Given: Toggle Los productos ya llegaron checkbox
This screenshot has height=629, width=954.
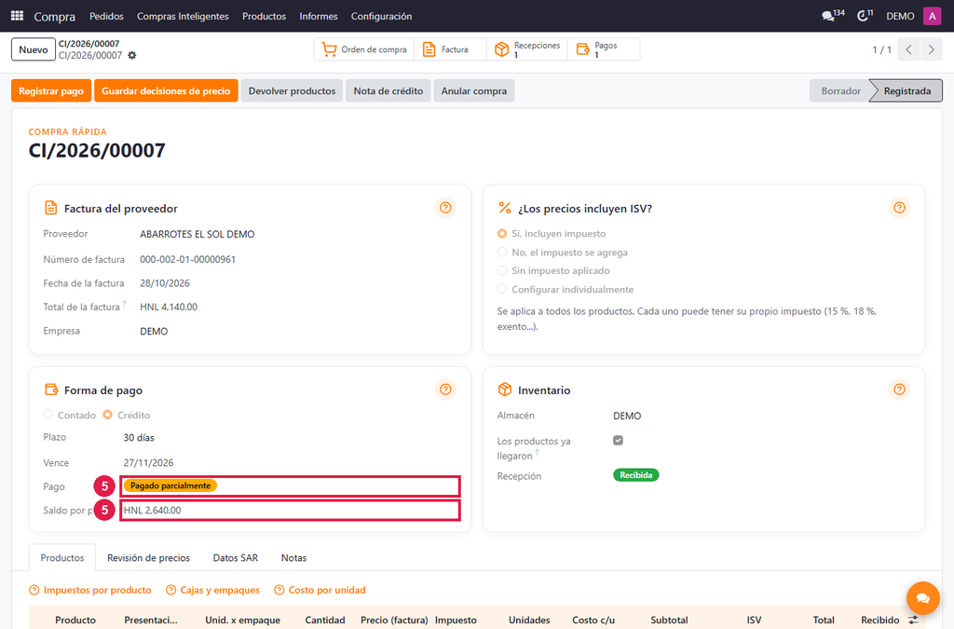Looking at the screenshot, I should coord(619,441).
